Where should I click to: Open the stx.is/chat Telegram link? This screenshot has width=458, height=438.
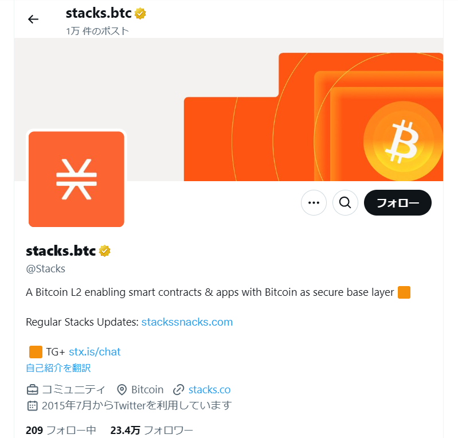(95, 352)
